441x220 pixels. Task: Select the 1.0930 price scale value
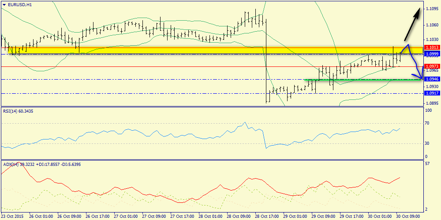[432, 87]
